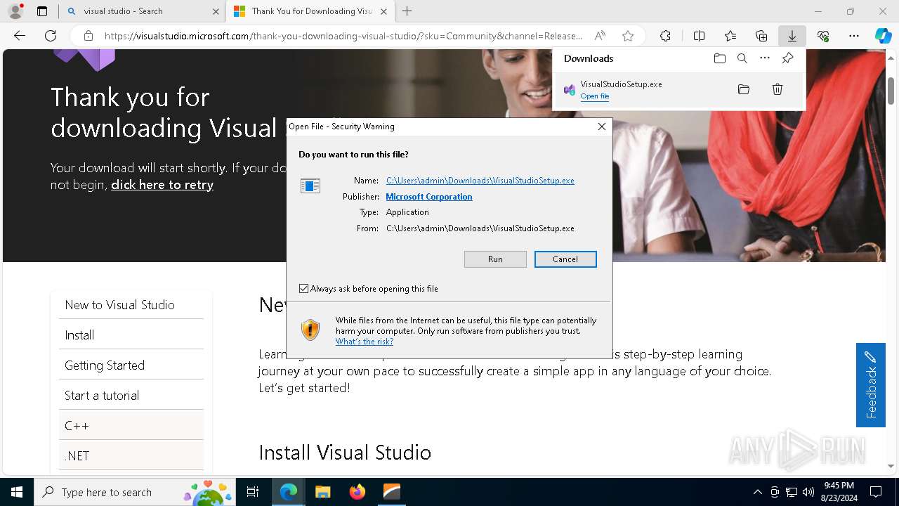Image resolution: width=899 pixels, height=506 pixels.
Task: Delete the VisualStudioSetup.exe download
Action: (x=777, y=89)
